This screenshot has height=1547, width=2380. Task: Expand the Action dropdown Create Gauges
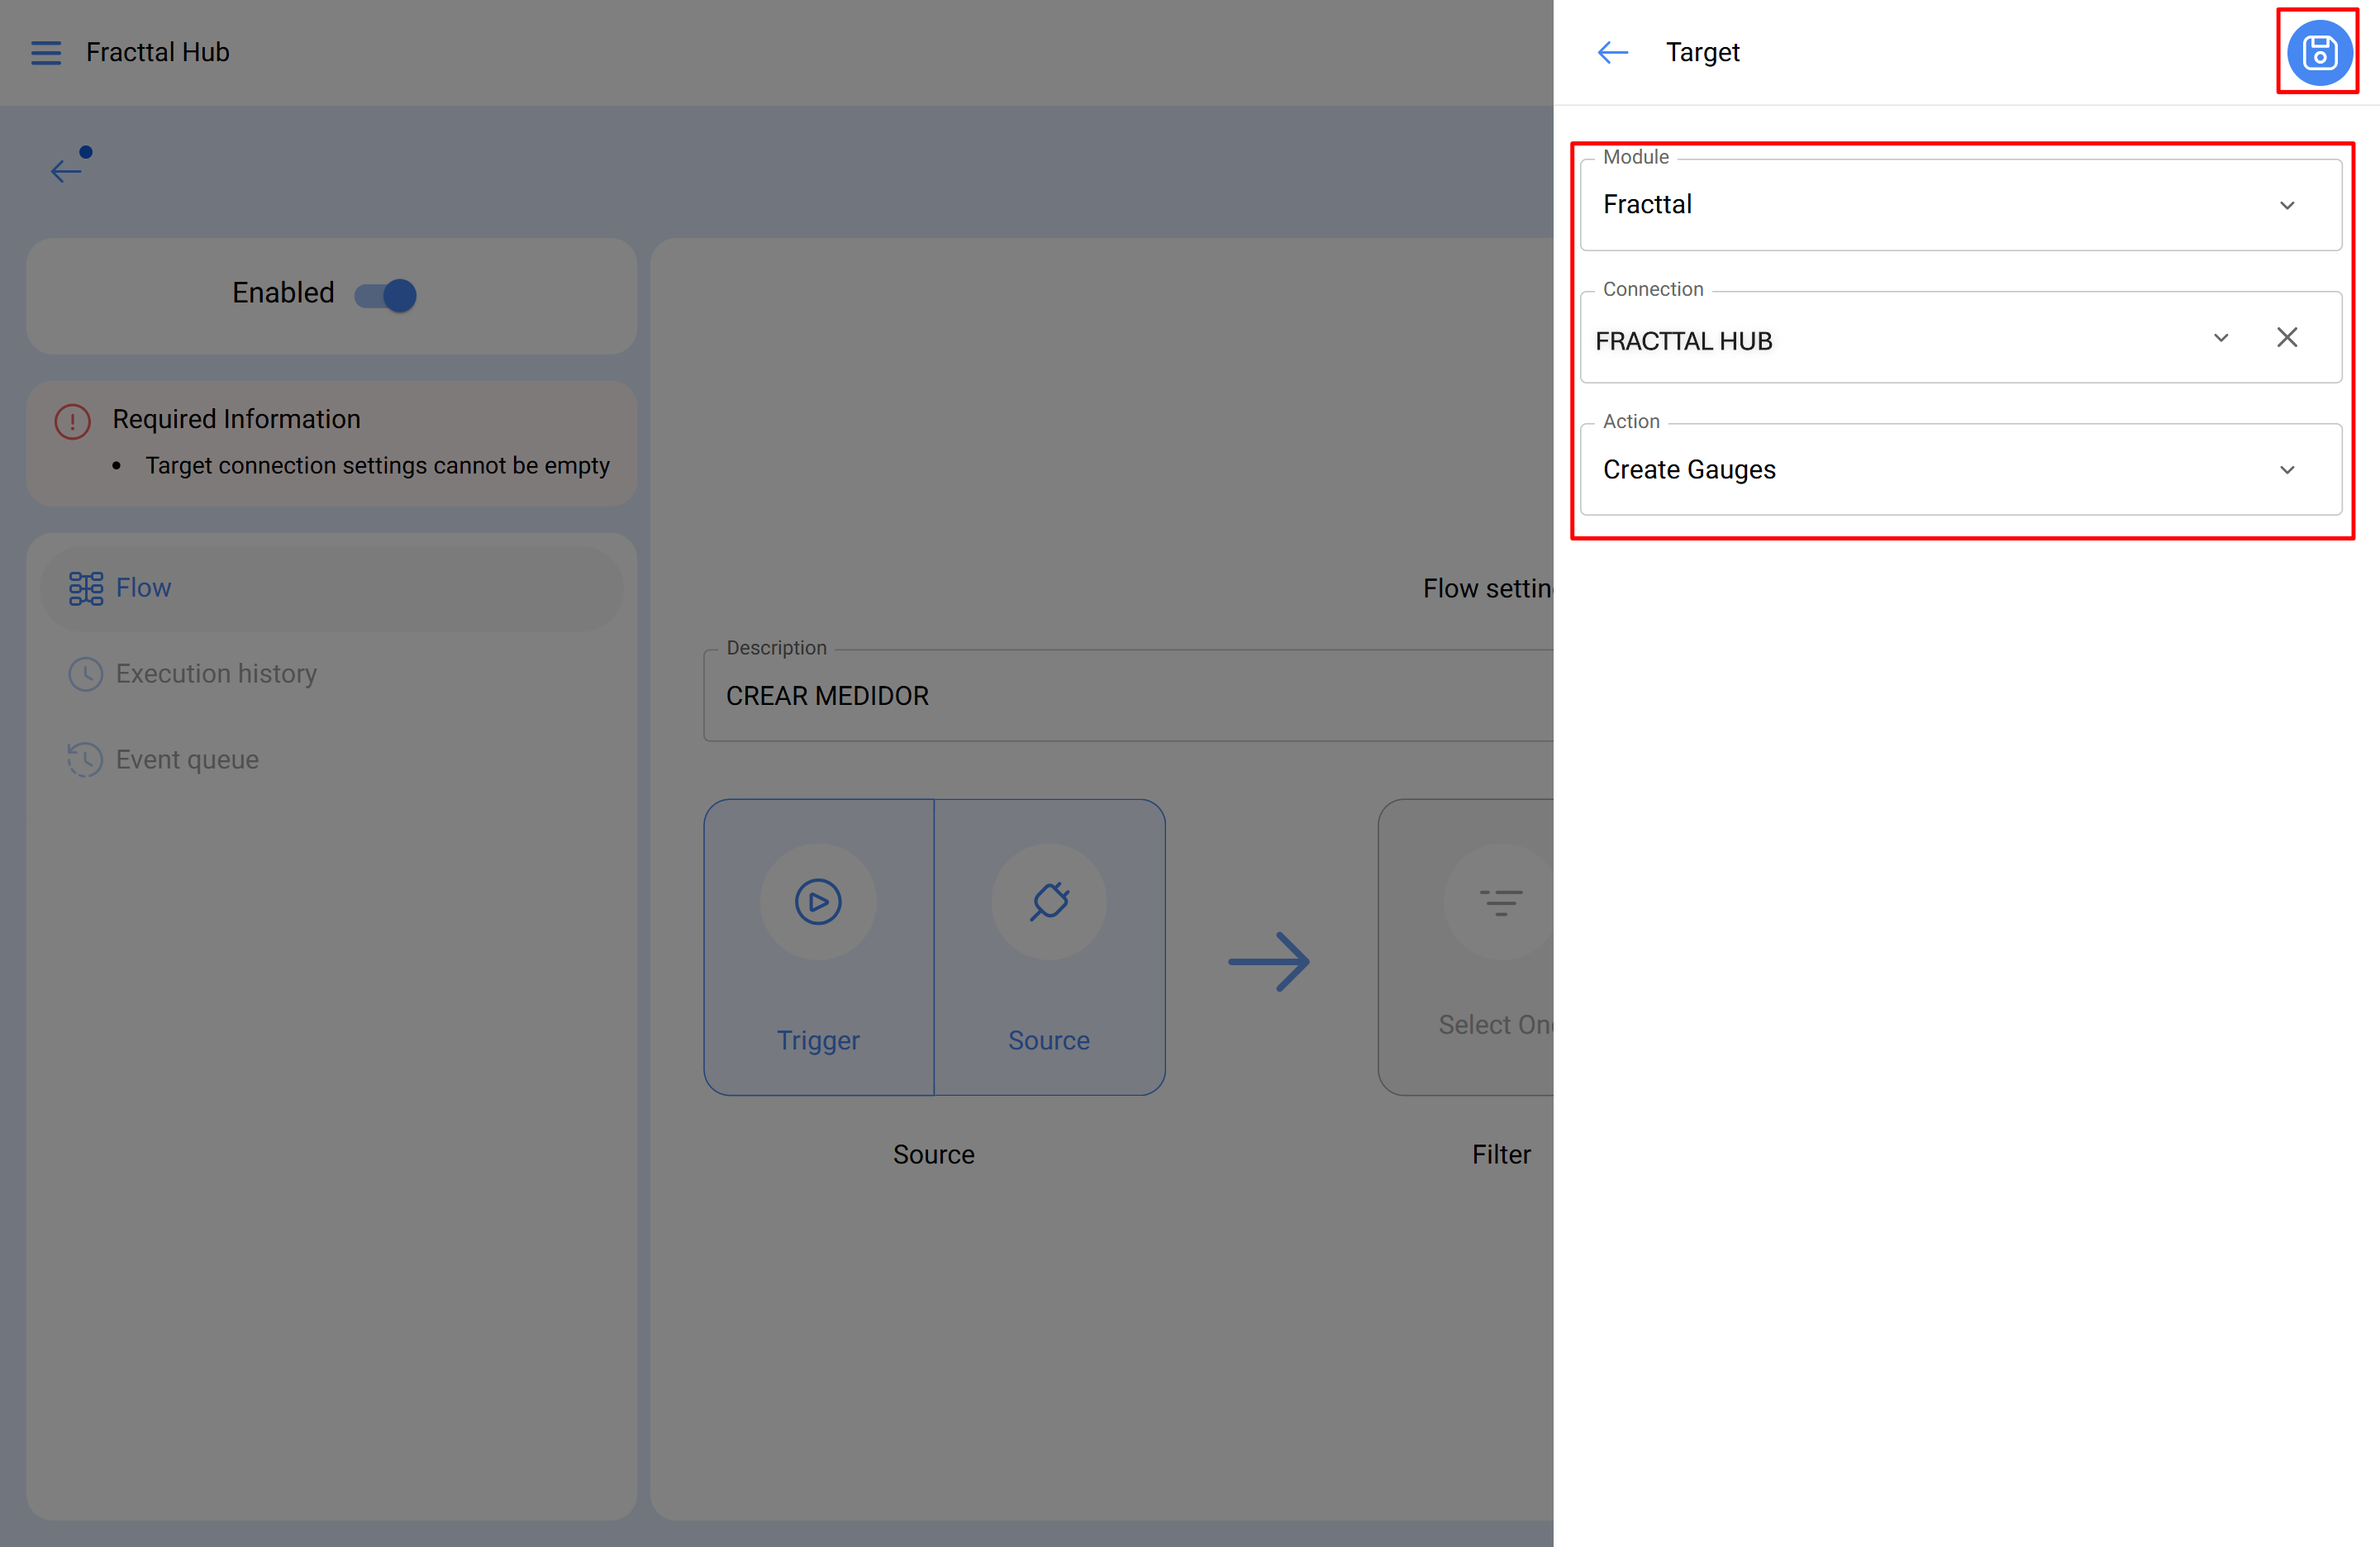click(2286, 470)
